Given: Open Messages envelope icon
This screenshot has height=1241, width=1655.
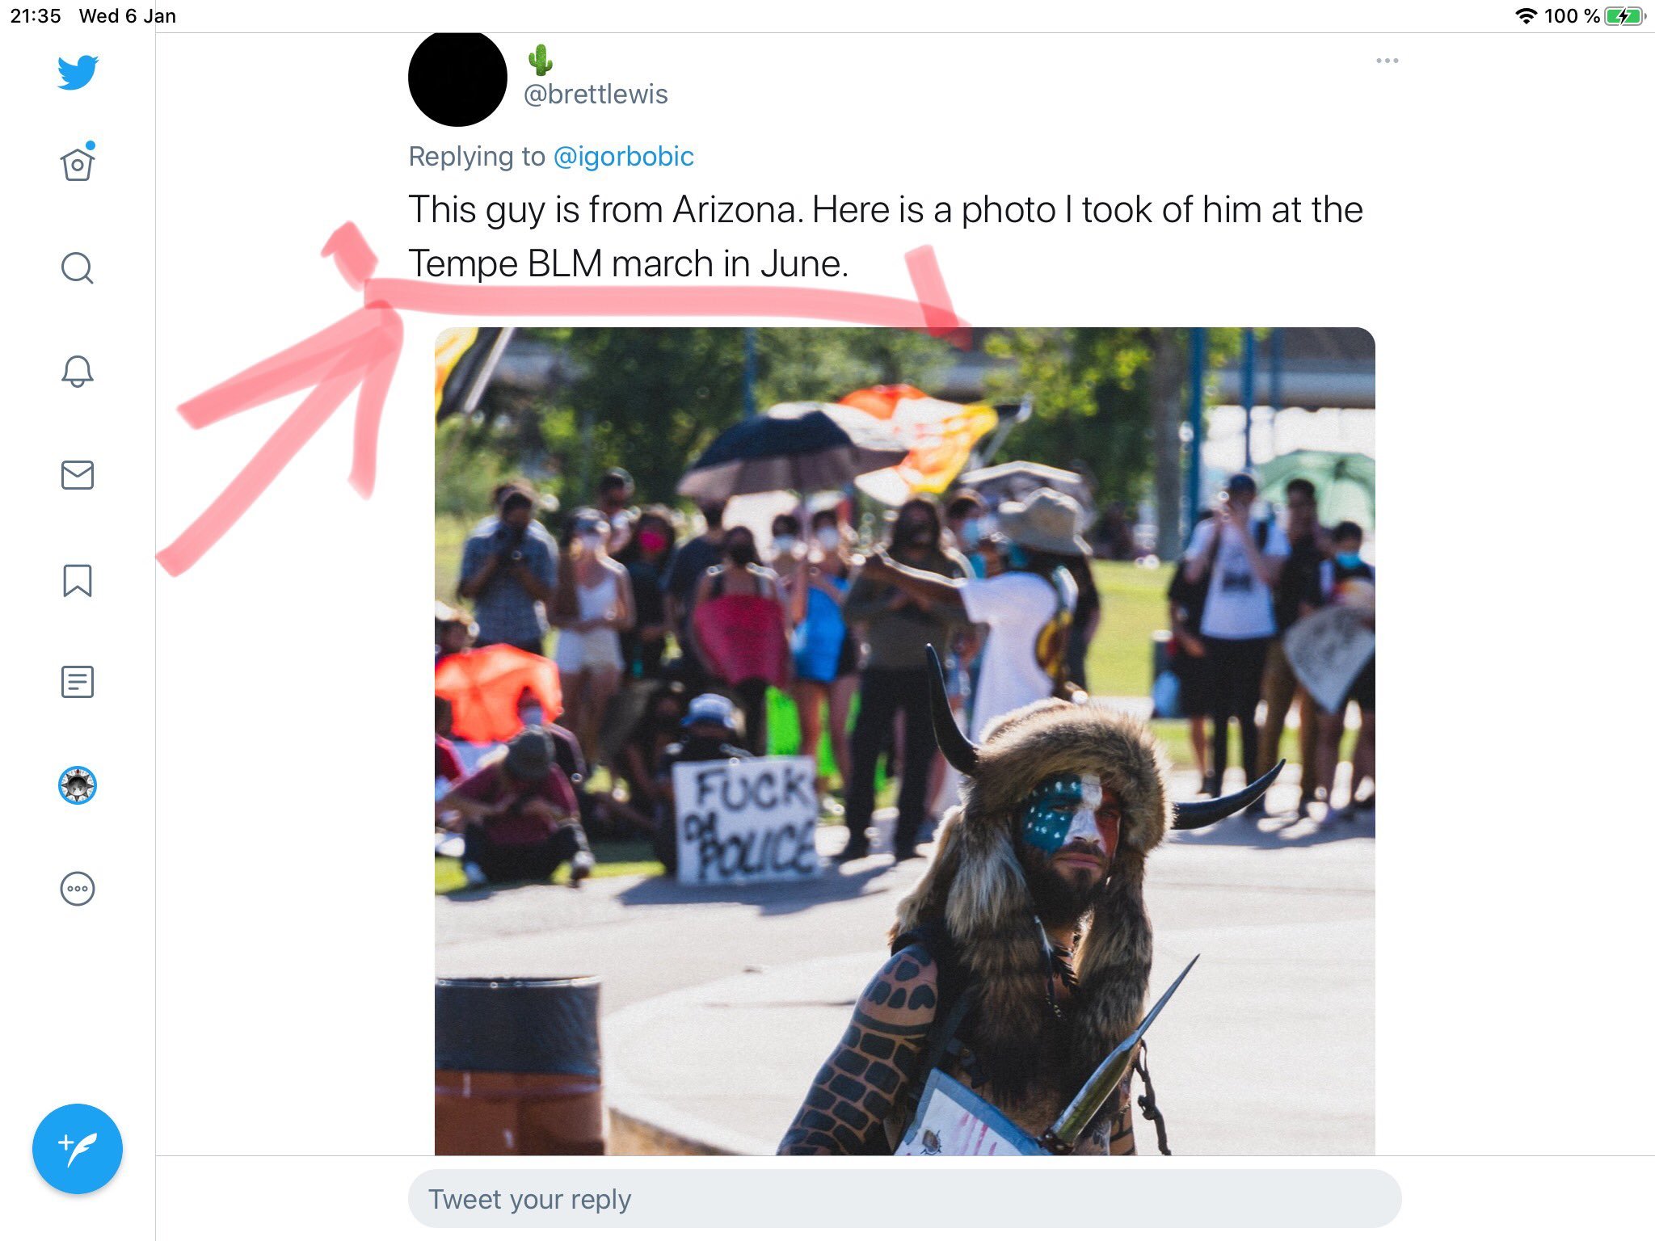Looking at the screenshot, I should [78, 475].
